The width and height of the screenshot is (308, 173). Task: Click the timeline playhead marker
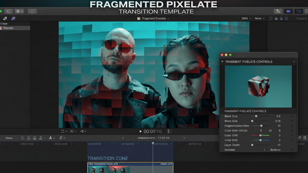[x=153, y=143]
